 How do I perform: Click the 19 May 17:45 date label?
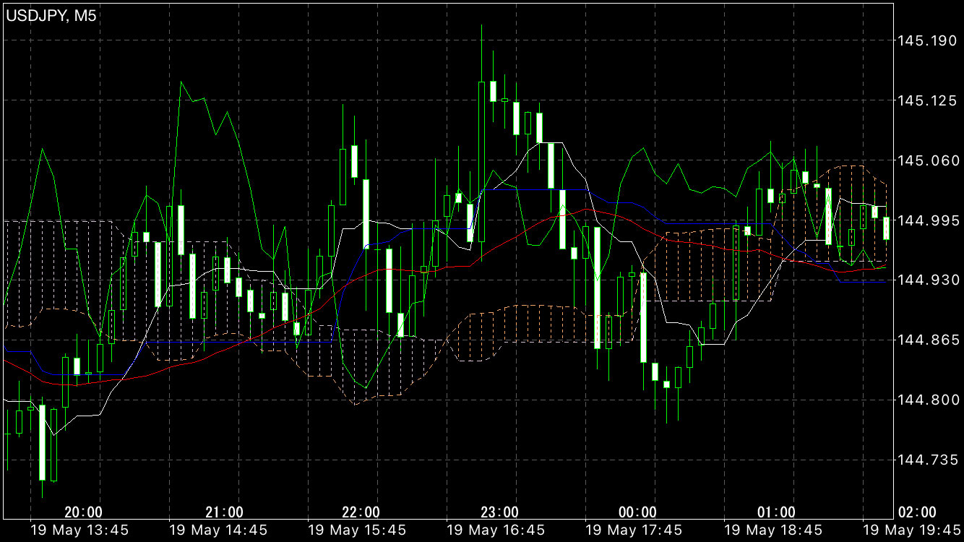click(x=634, y=530)
